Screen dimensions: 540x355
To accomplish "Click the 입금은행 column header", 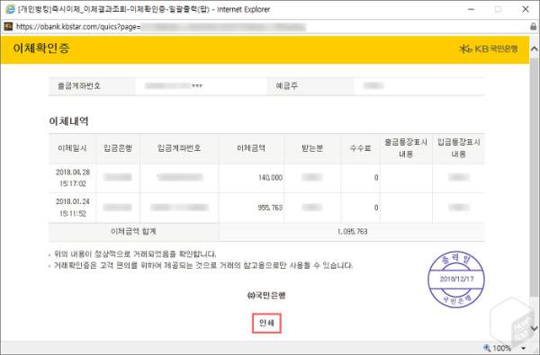I will click(118, 148).
